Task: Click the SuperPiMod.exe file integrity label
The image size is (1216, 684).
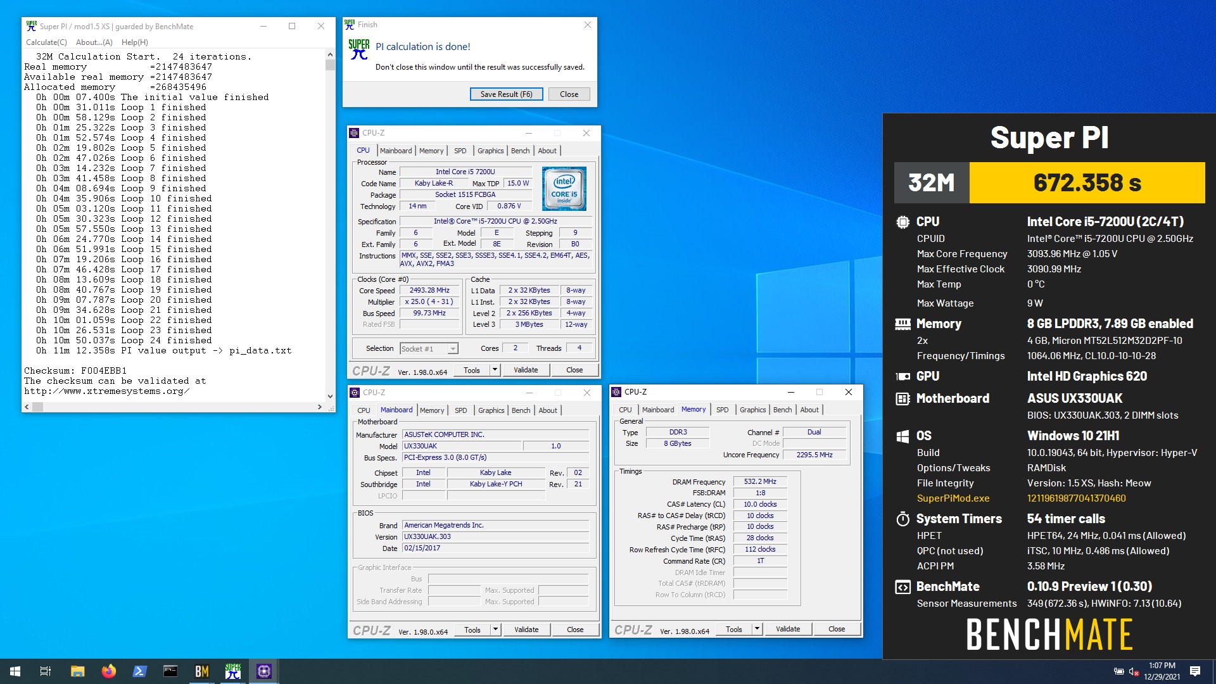Action: click(953, 498)
